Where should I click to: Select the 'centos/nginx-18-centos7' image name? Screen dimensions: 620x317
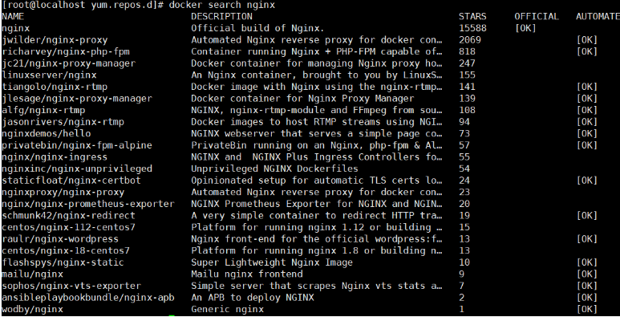[66, 250]
